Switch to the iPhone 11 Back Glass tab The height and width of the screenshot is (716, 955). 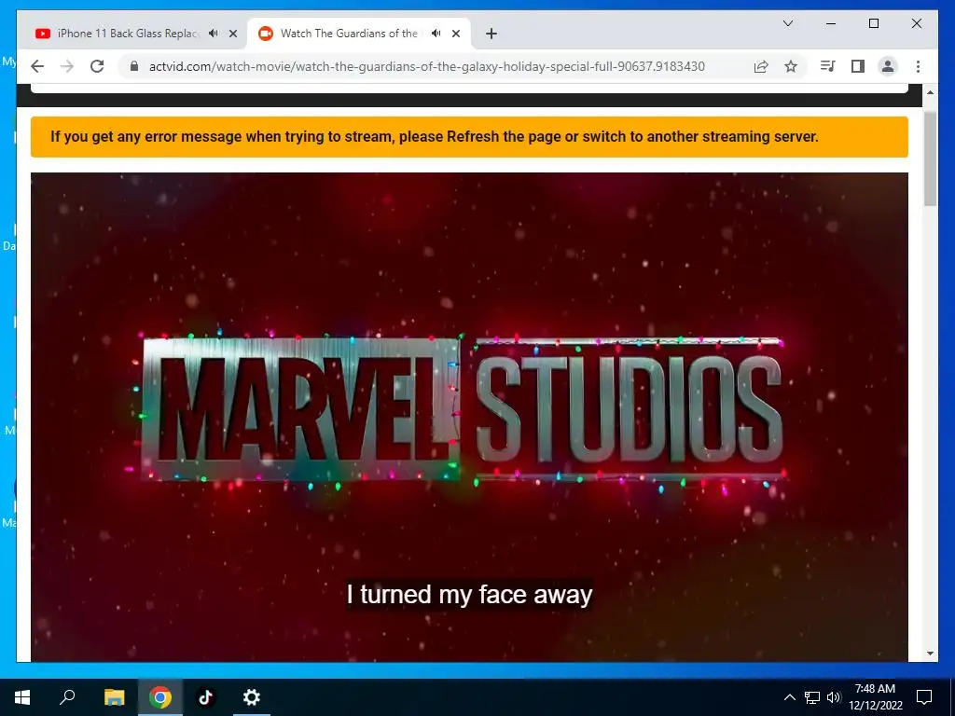[129, 34]
